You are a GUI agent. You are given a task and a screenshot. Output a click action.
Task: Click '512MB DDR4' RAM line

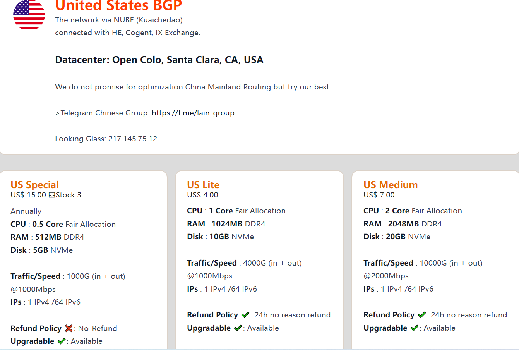point(48,237)
